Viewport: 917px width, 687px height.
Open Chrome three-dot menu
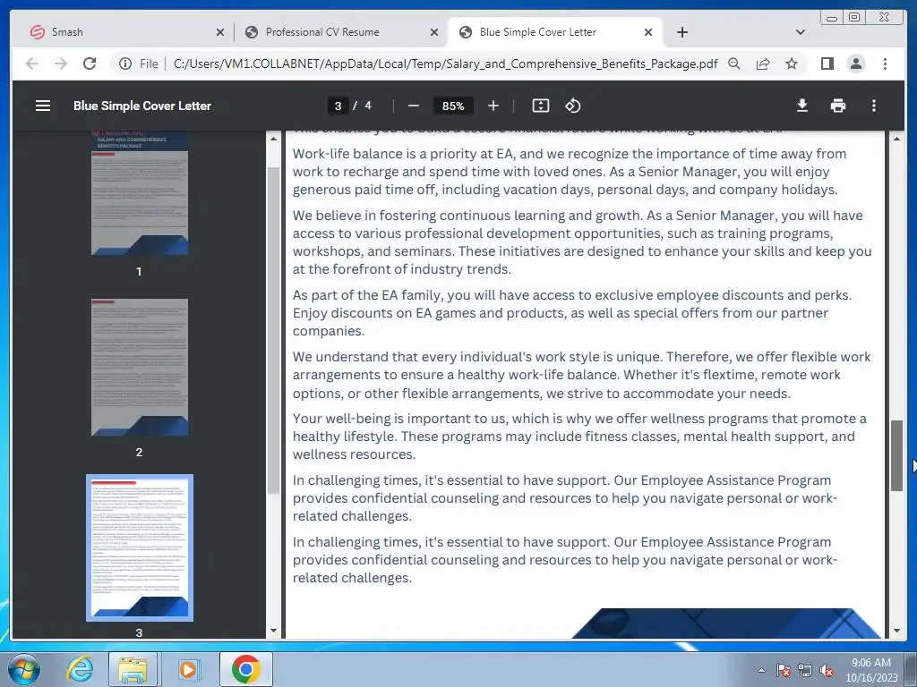pos(885,64)
